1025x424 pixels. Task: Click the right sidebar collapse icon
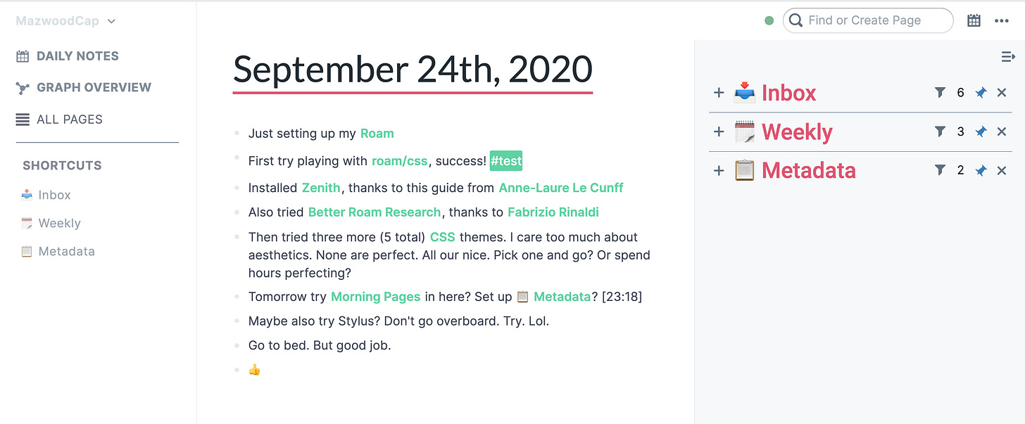click(x=1008, y=57)
